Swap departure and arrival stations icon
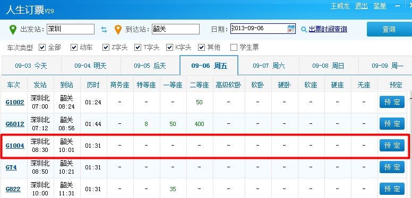Screen dimensions: 412x198 click(x=104, y=29)
